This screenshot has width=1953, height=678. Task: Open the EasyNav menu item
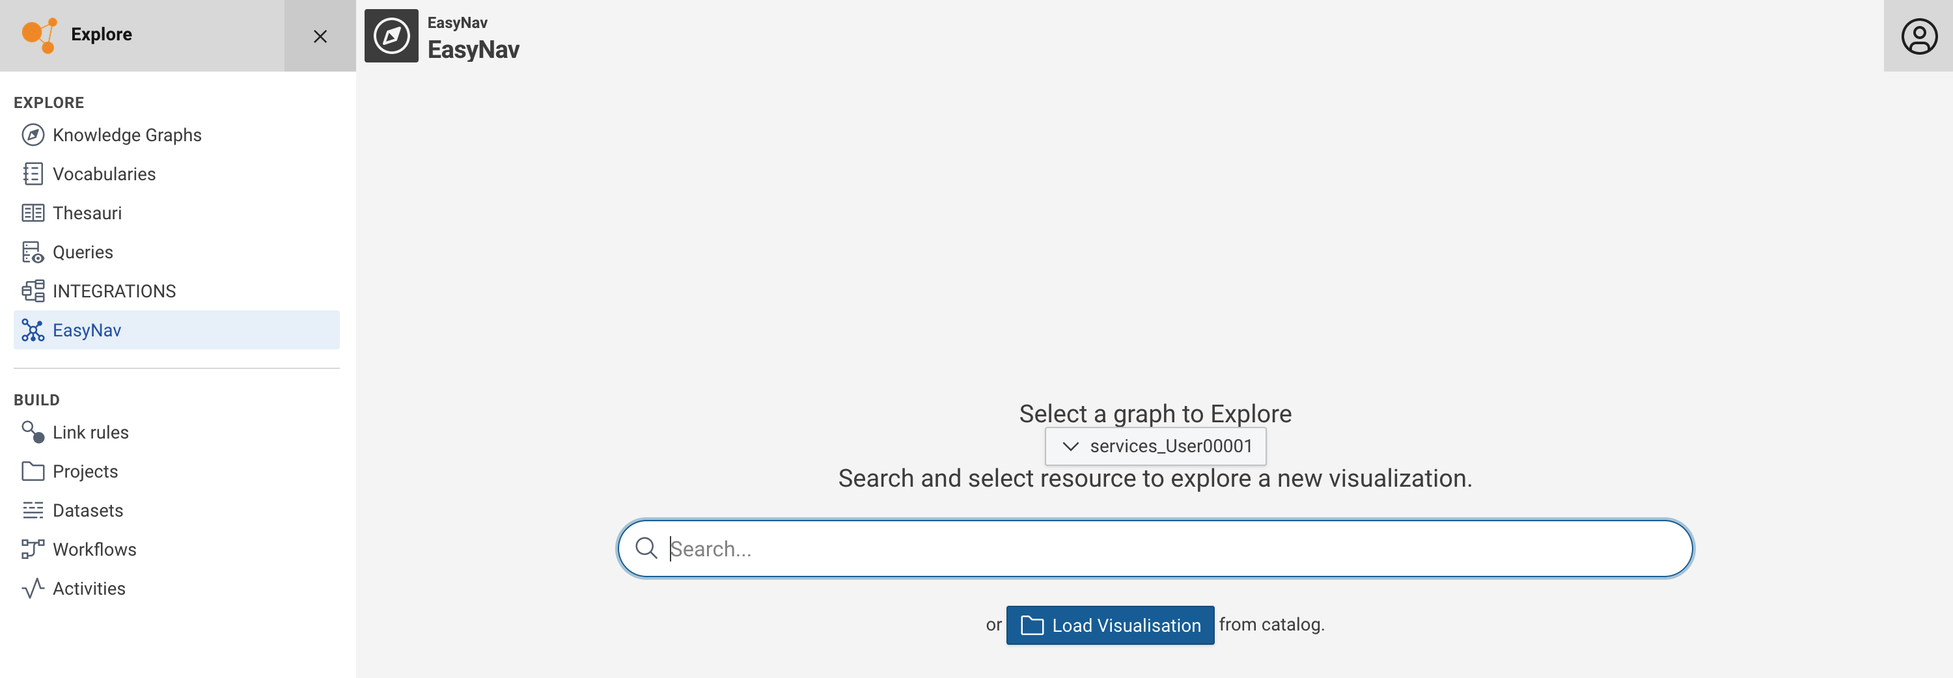coord(87,331)
